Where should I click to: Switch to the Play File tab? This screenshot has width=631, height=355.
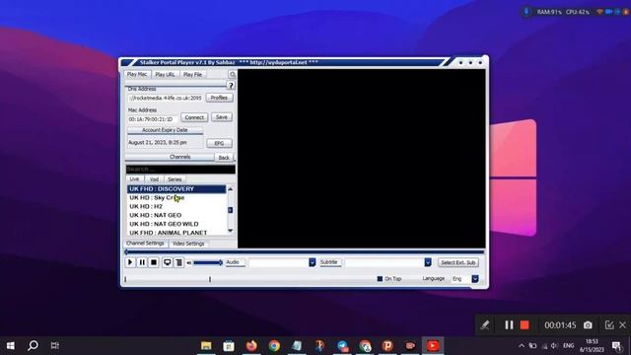pos(192,75)
